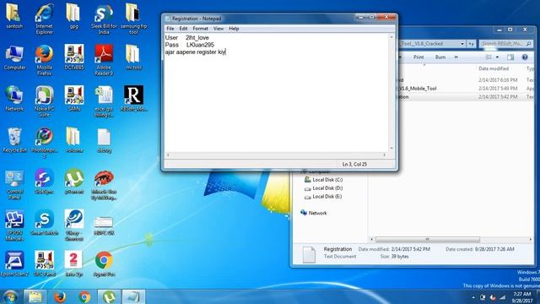The image size is (540, 304).
Task: Select the Recycle Bin icon
Action: coord(14,140)
